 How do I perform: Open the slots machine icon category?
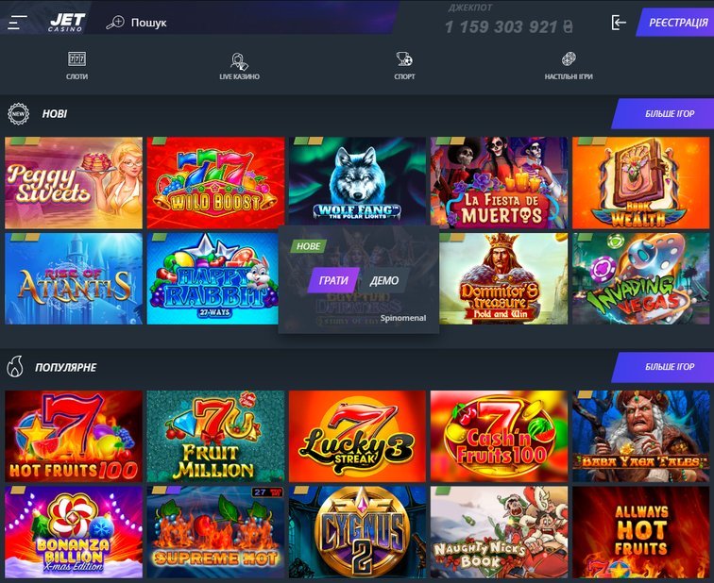click(76, 58)
